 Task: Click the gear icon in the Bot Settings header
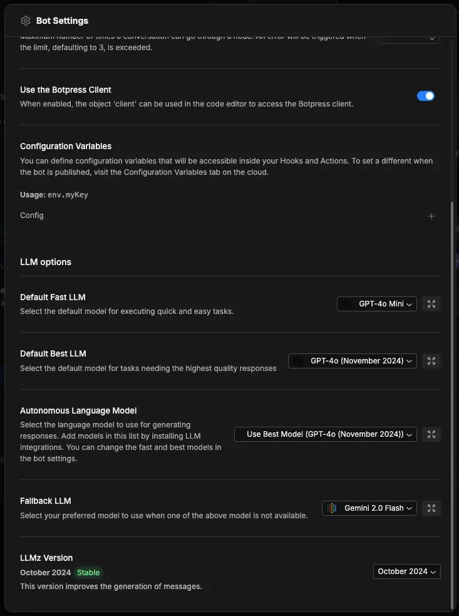[x=26, y=21]
